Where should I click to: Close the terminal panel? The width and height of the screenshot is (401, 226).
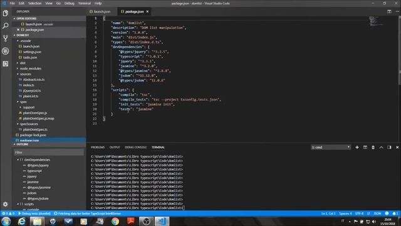[397, 148]
